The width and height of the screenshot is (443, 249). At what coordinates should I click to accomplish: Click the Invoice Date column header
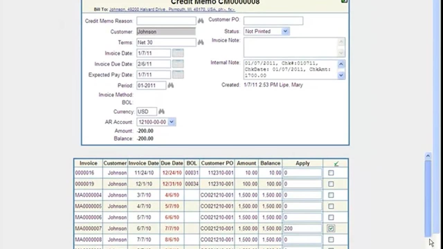point(144,163)
